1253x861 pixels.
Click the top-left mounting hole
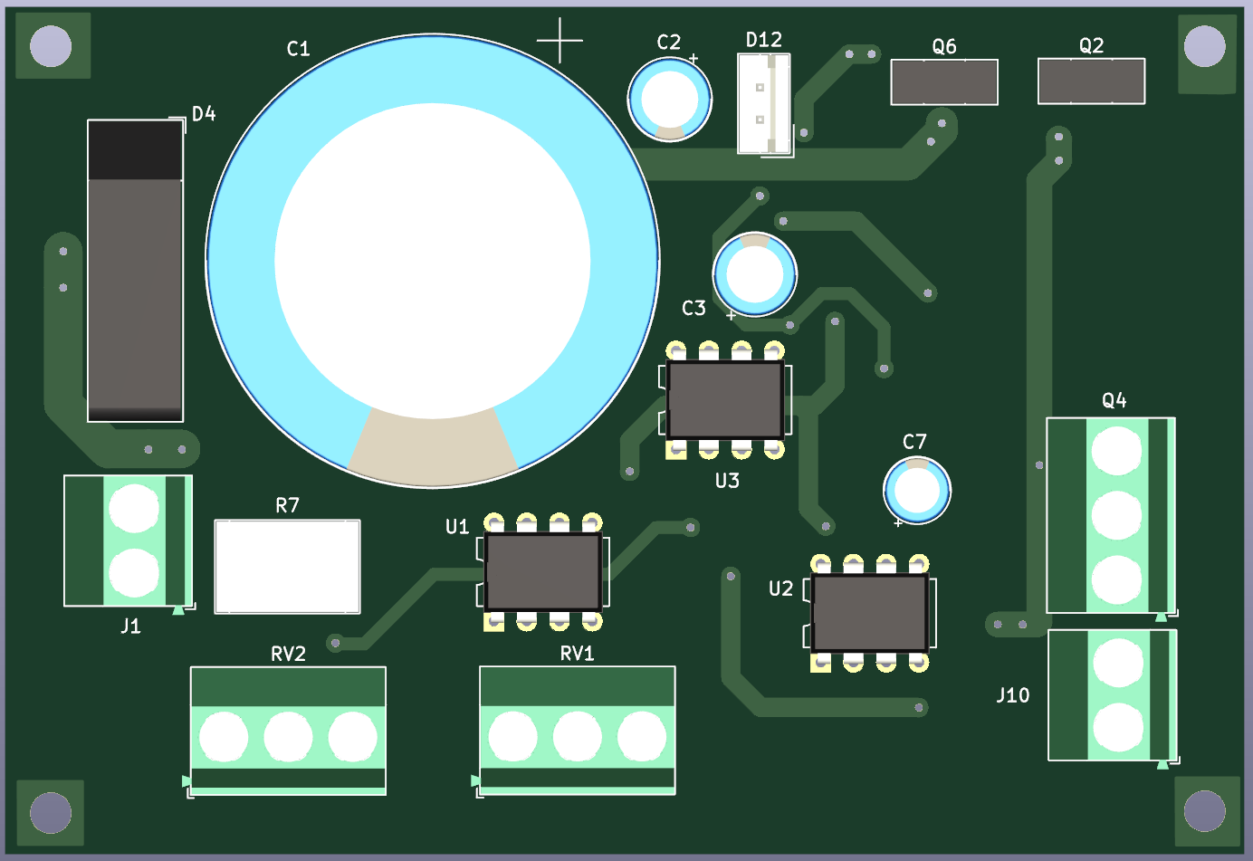pos(51,45)
